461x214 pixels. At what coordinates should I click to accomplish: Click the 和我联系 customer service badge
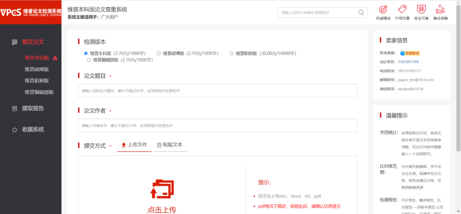pos(410,53)
